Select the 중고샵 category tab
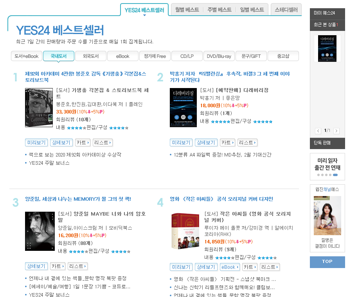 pos(283,56)
